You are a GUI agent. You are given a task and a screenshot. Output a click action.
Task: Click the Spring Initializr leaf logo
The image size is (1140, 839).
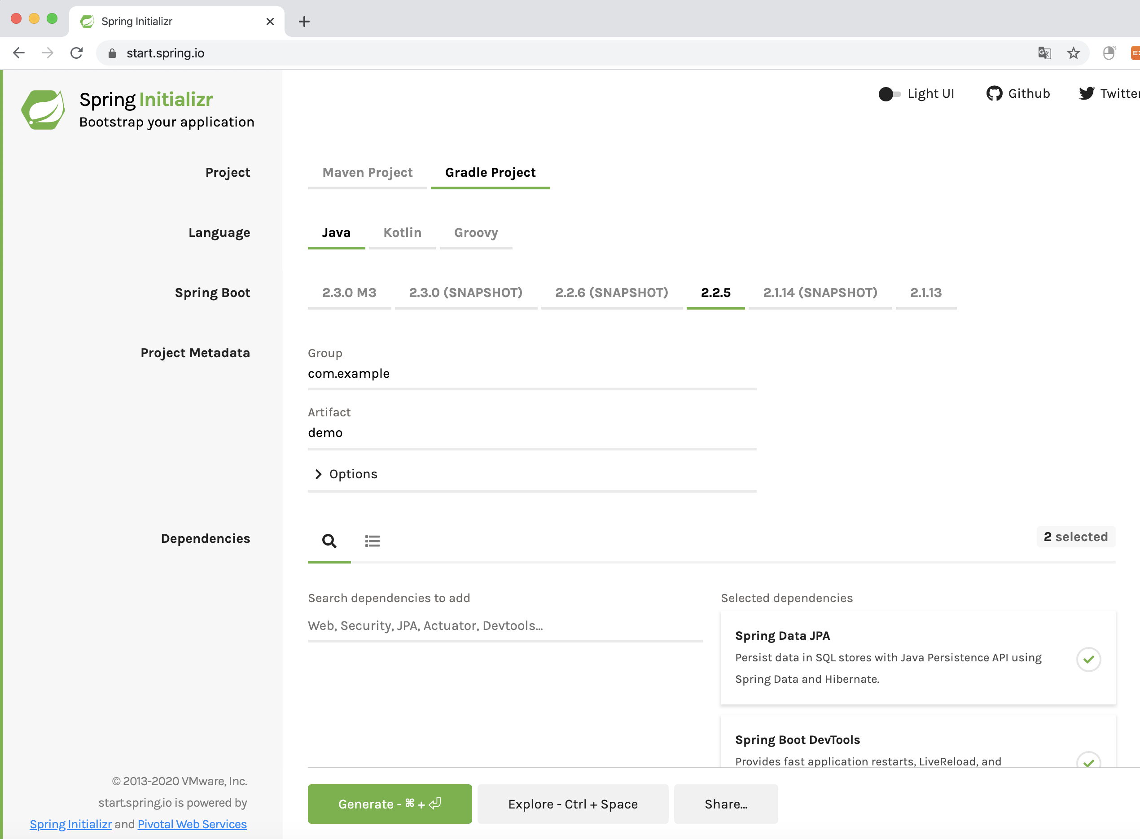[43, 109]
